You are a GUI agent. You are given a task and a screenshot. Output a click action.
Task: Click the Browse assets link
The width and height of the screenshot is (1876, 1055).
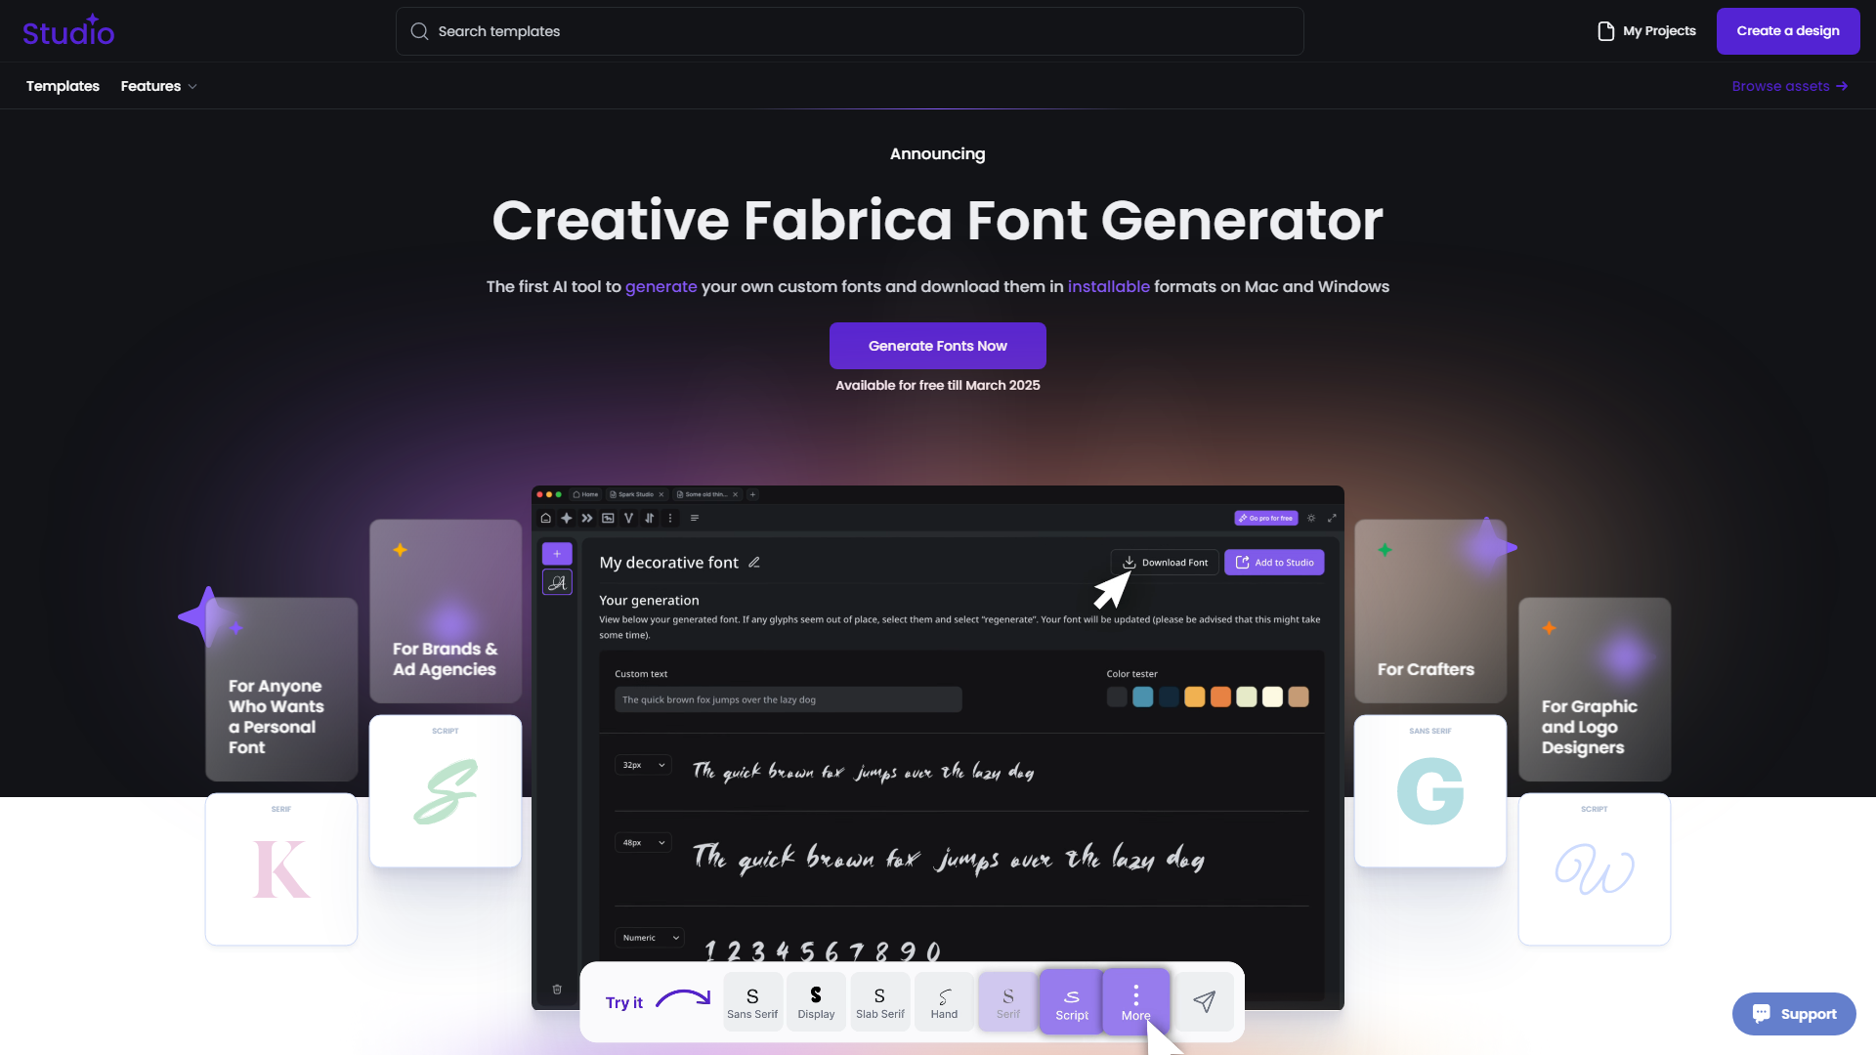pos(1790,85)
